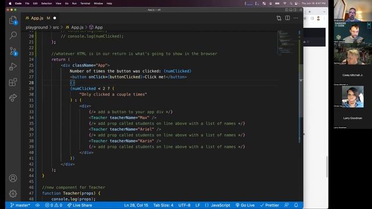Select the UTF-8 encoding indicator
The width and height of the screenshot is (372, 209).
click(184, 205)
